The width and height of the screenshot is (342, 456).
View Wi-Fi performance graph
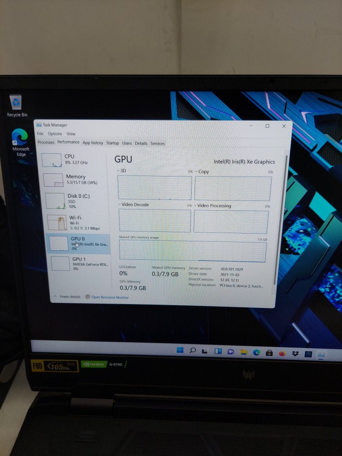coord(77,223)
